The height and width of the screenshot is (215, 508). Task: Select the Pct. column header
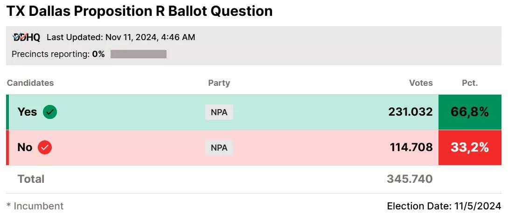pos(470,83)
